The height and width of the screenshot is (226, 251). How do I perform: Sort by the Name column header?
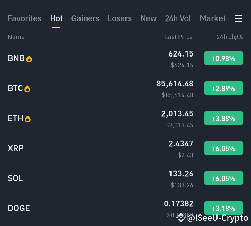click(x=16, y=37)
